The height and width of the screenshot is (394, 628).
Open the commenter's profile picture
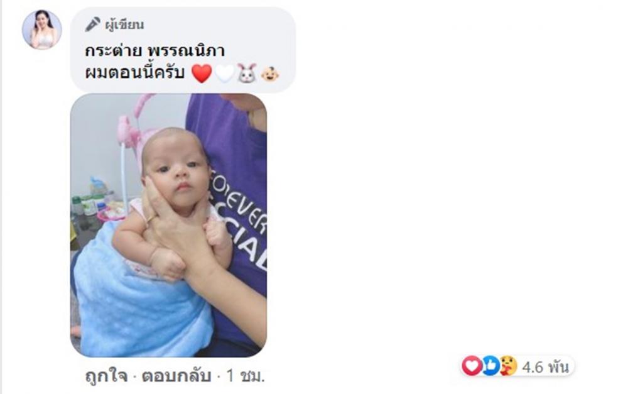click(x=41, y=30)
